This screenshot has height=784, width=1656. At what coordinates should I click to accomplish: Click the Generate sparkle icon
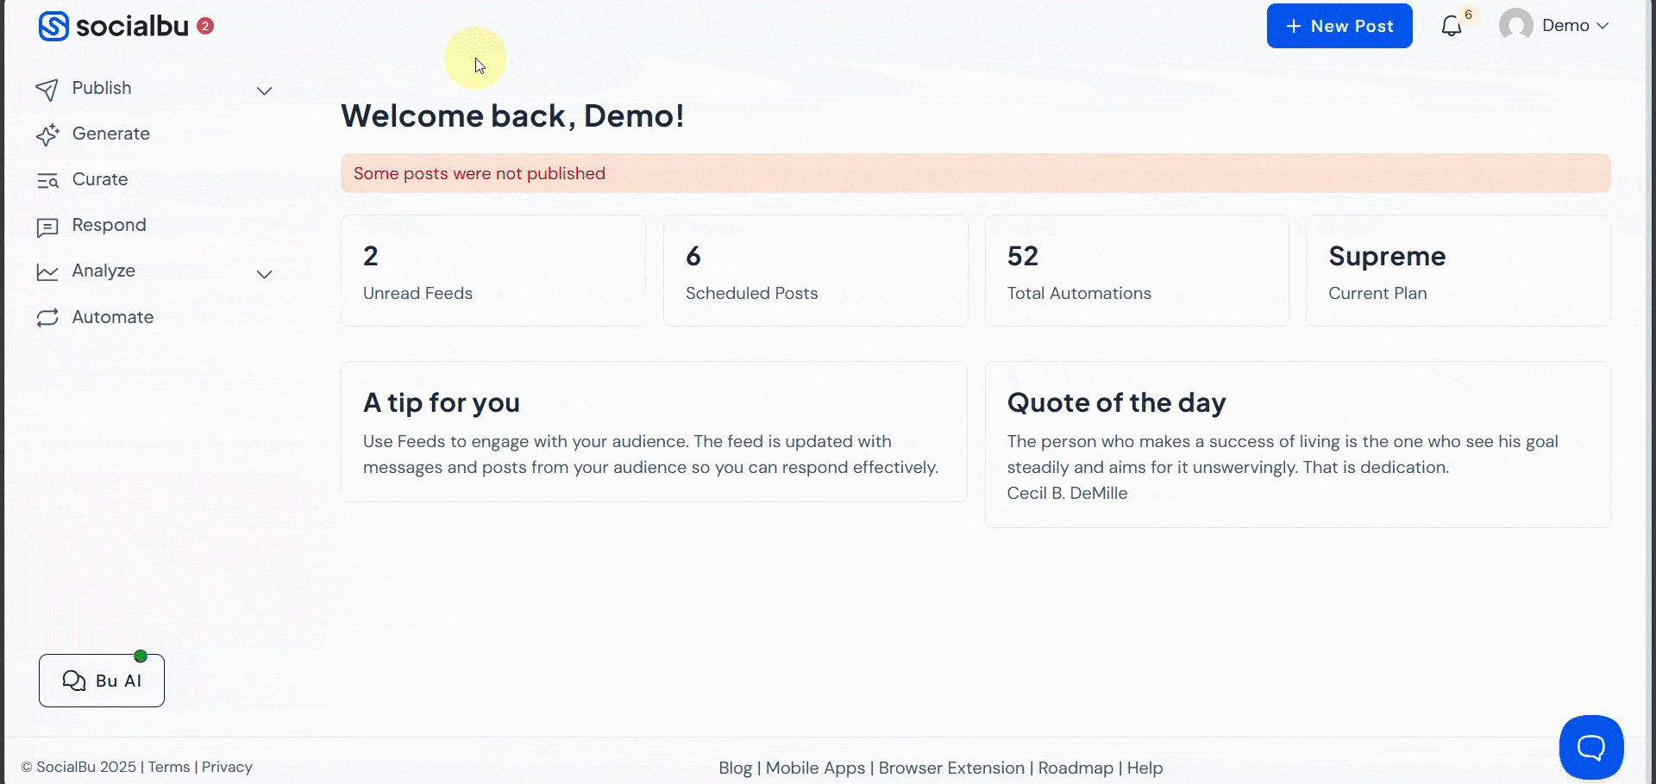tap(47, 134)
